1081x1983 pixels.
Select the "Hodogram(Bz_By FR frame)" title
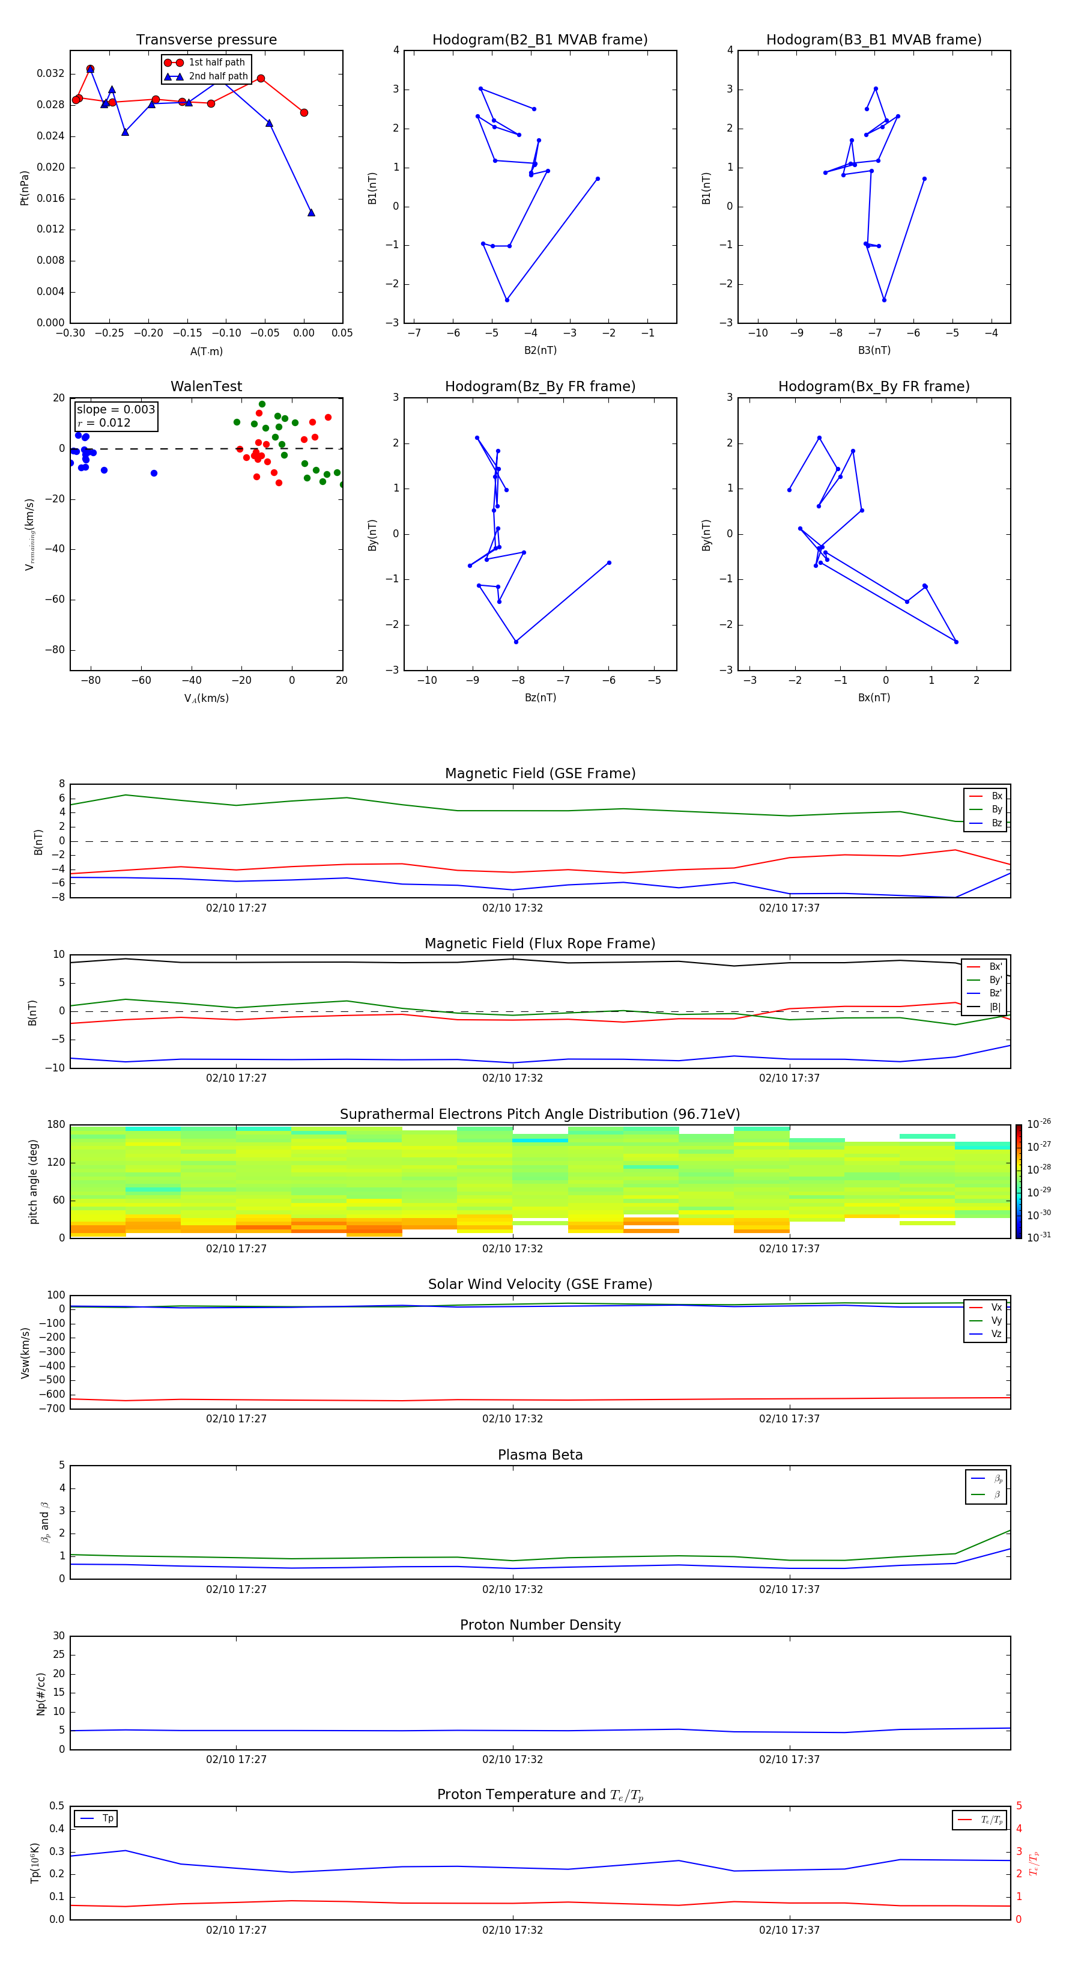tap(540, 386)
